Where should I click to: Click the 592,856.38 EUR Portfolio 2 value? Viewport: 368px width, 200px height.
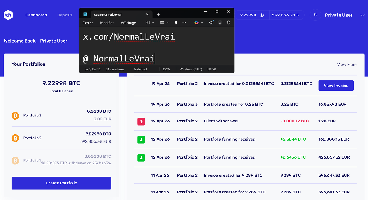point(96,141)
